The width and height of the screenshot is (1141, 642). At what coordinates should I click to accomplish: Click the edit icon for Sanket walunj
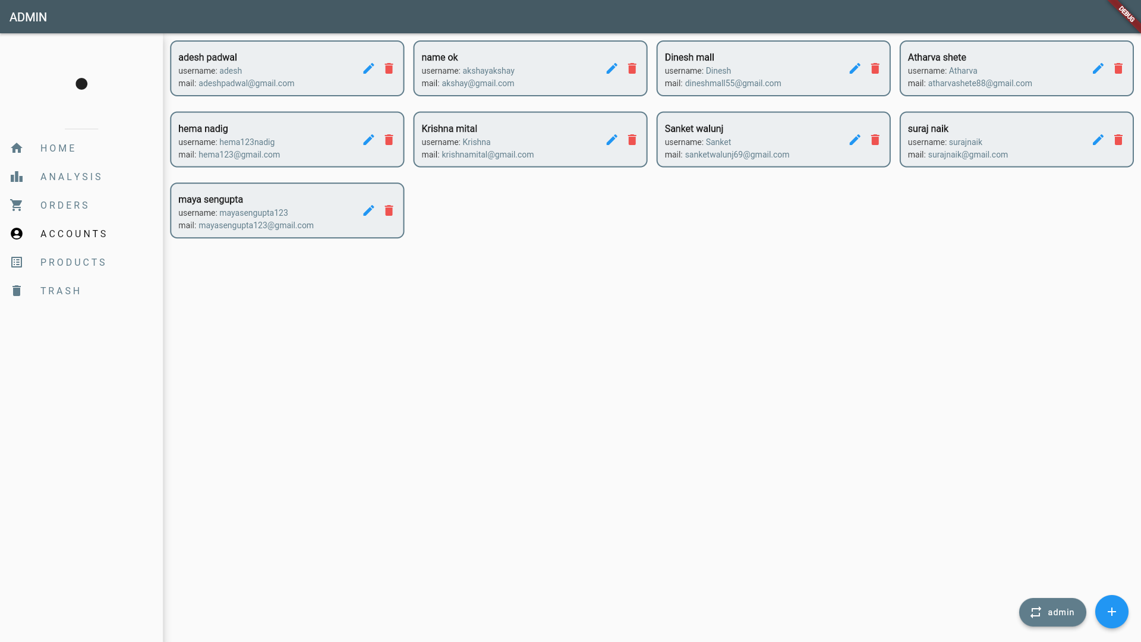coord(855,140)
